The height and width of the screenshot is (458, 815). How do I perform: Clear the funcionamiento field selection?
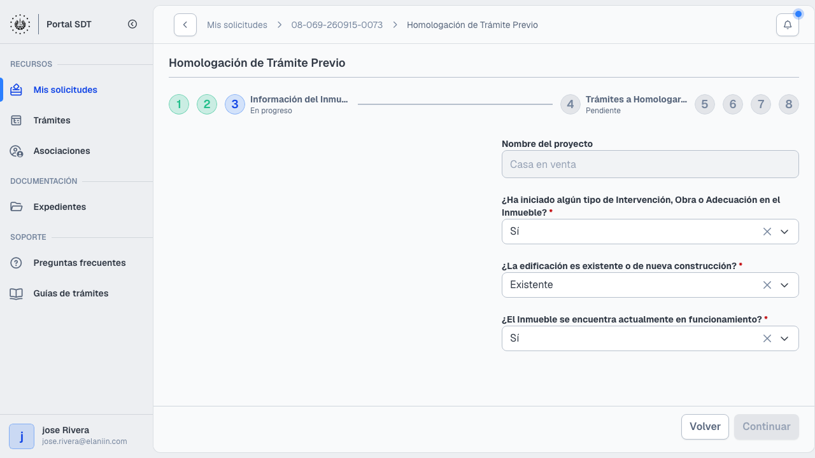(x=767, y=338)
